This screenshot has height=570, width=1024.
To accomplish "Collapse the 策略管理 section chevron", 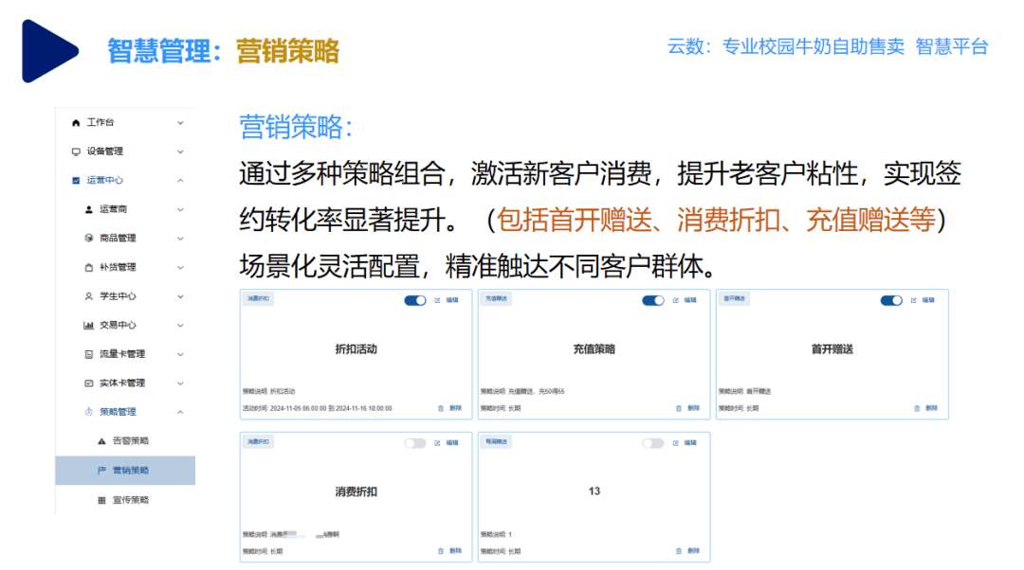I will coord(180,412).
